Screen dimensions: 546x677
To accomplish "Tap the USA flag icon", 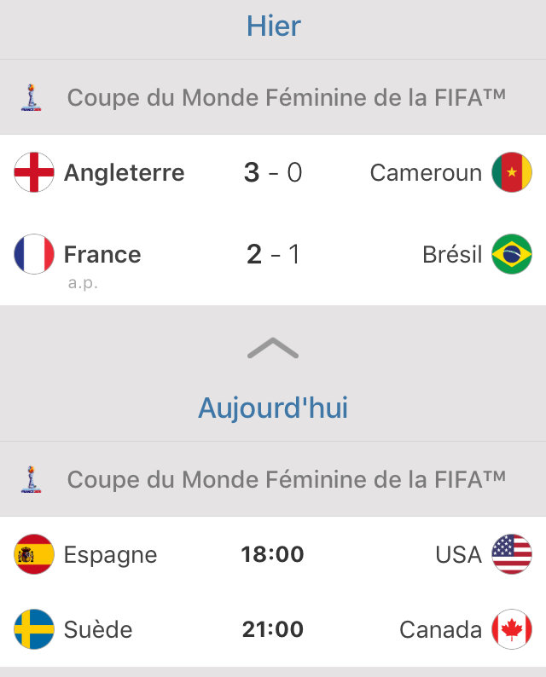I will 512,554.
